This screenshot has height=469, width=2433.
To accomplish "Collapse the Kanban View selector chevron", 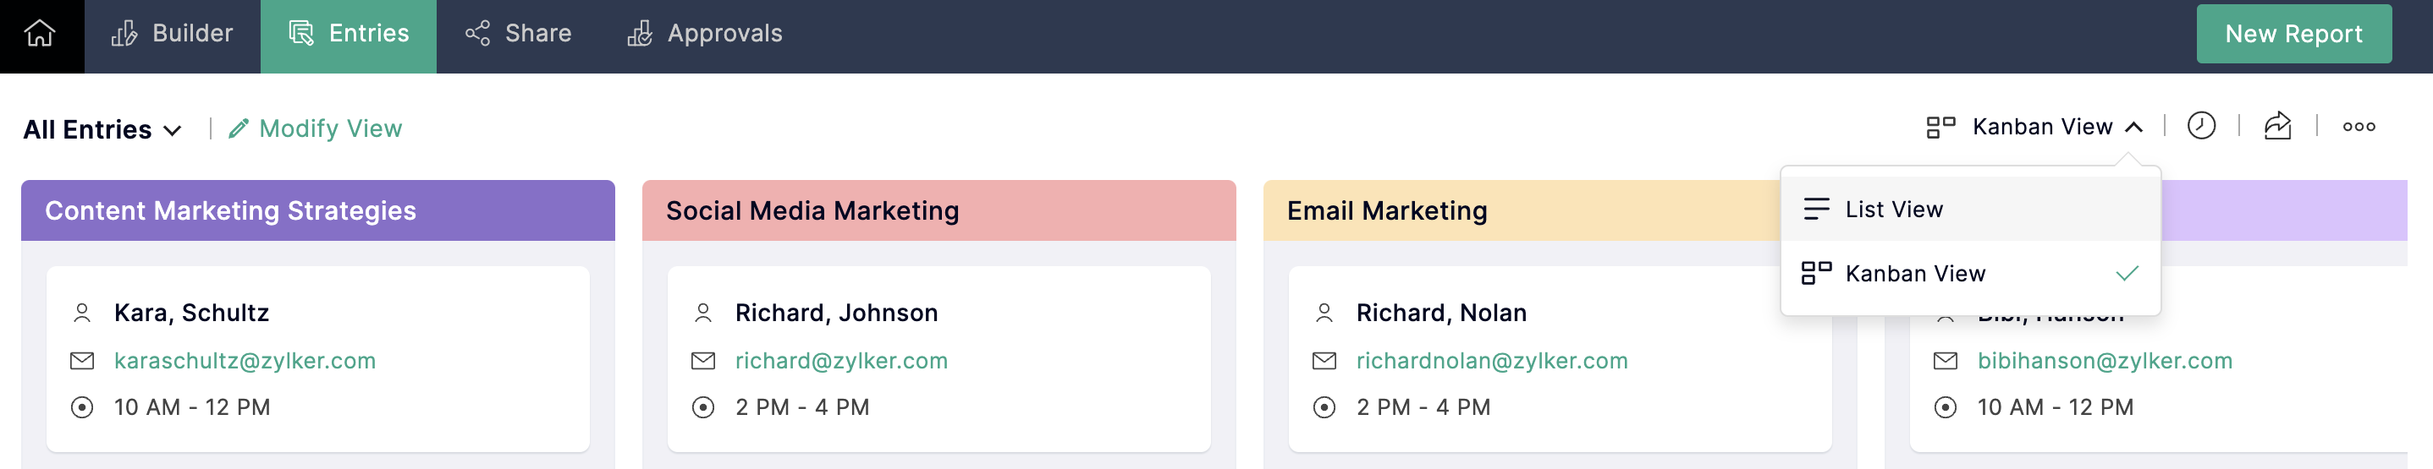I will (2133, 128).
